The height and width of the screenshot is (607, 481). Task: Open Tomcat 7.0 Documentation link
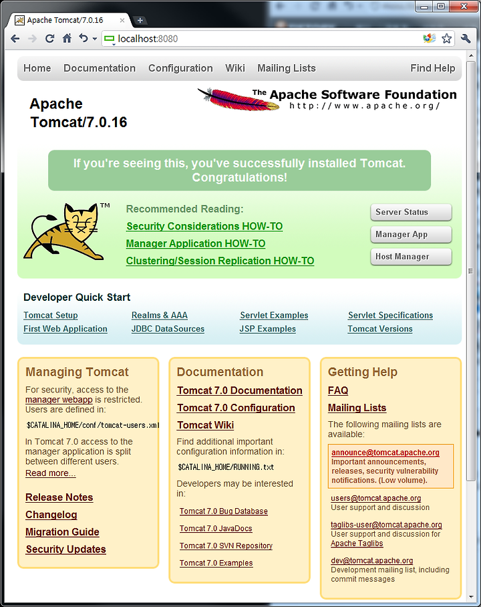[240, 390]
